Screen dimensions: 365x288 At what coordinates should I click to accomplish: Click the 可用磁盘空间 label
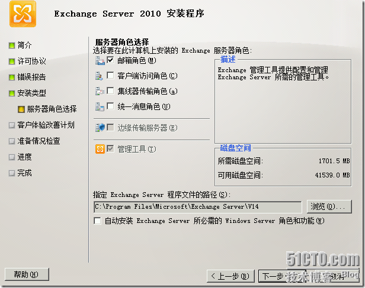pyautogui.click(x=240, y=175)
